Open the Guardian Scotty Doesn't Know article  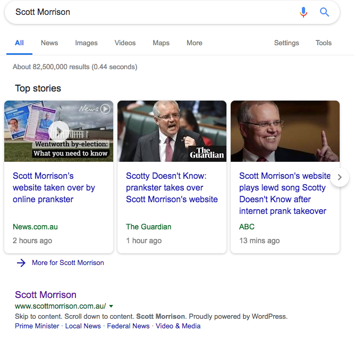click(172, 188)
